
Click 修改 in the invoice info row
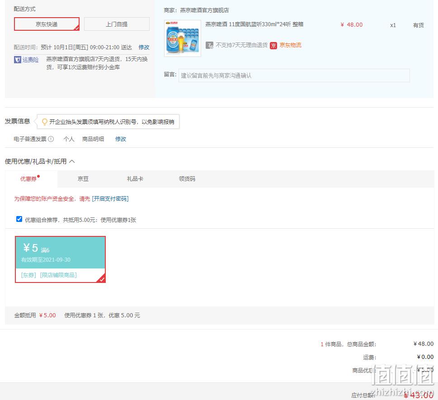pyautogui.click(x=121, y=139)
